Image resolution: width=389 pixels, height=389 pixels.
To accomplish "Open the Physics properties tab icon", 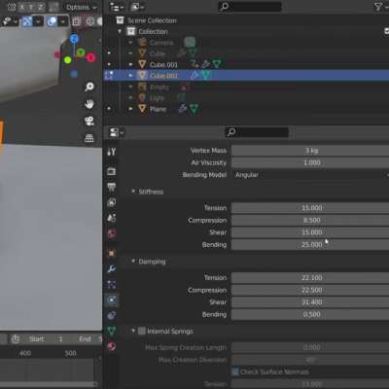I will (x=112, y=300).
